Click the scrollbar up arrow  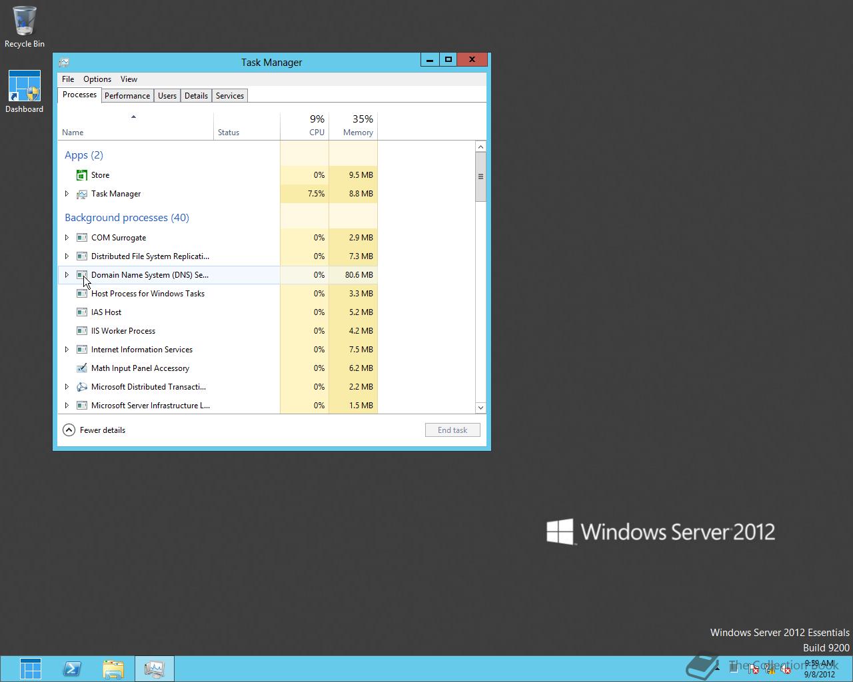tap(480, 147)
